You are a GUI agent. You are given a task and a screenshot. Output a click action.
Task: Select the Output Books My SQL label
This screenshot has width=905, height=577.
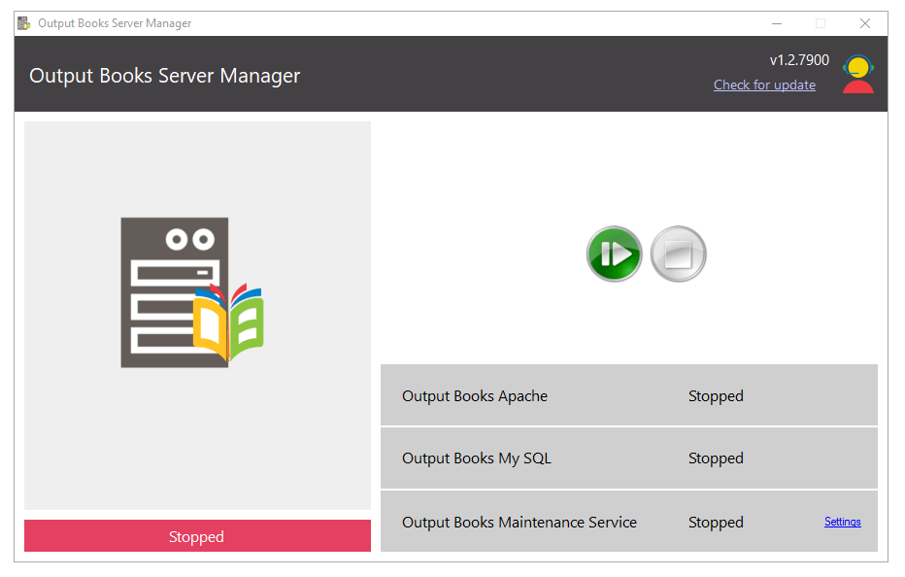tap(476, 458)
